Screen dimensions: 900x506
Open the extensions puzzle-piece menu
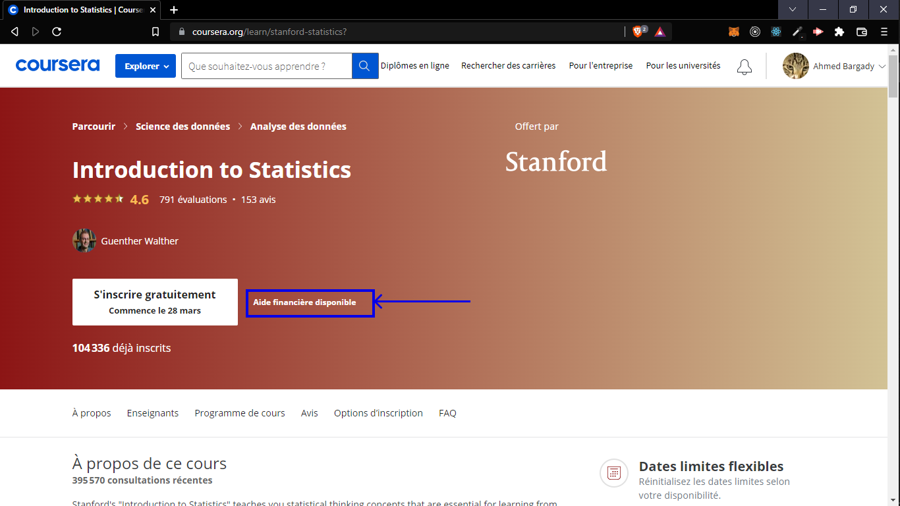(839, 32)
